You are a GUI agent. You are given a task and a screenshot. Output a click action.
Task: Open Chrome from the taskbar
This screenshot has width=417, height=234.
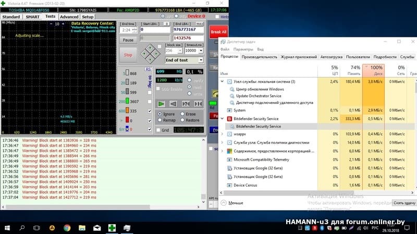67,227
